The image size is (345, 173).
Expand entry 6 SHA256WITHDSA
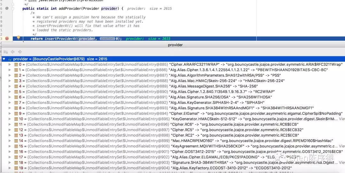point(10,97)
